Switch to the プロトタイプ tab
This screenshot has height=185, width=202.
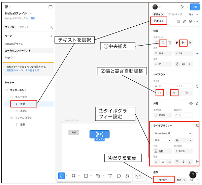tap(175, 15)
